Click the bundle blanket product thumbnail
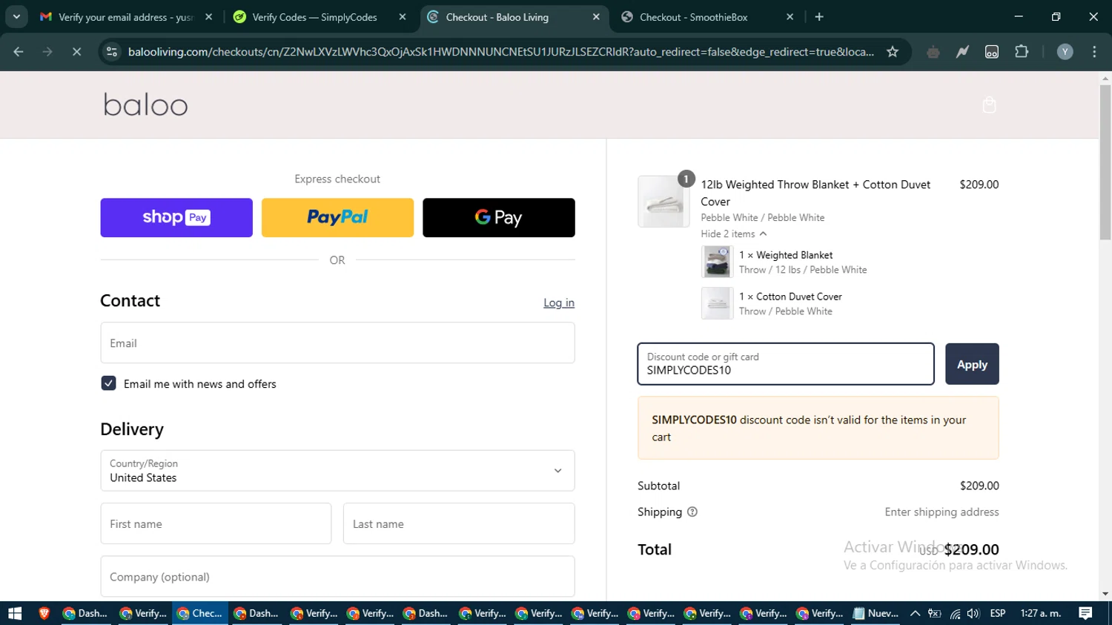The image size is (1112, 625). tap(663, 202)
